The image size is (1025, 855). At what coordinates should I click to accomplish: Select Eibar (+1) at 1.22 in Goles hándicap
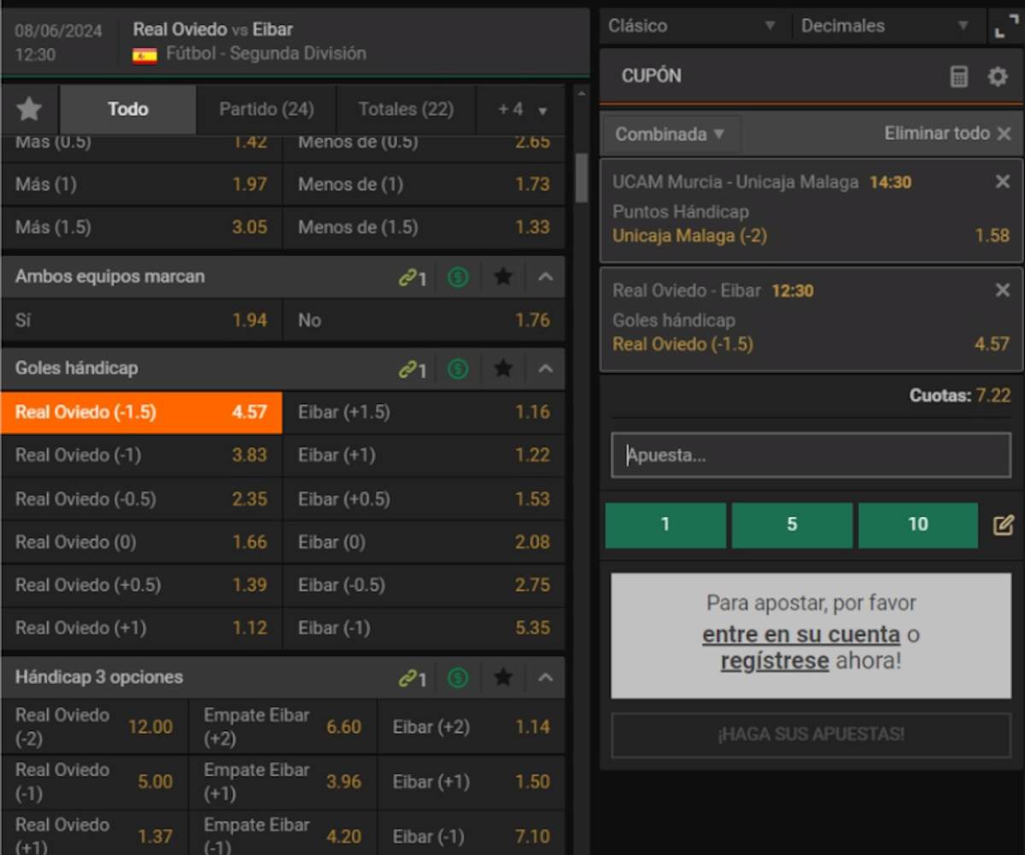click(x=425, y=455)
